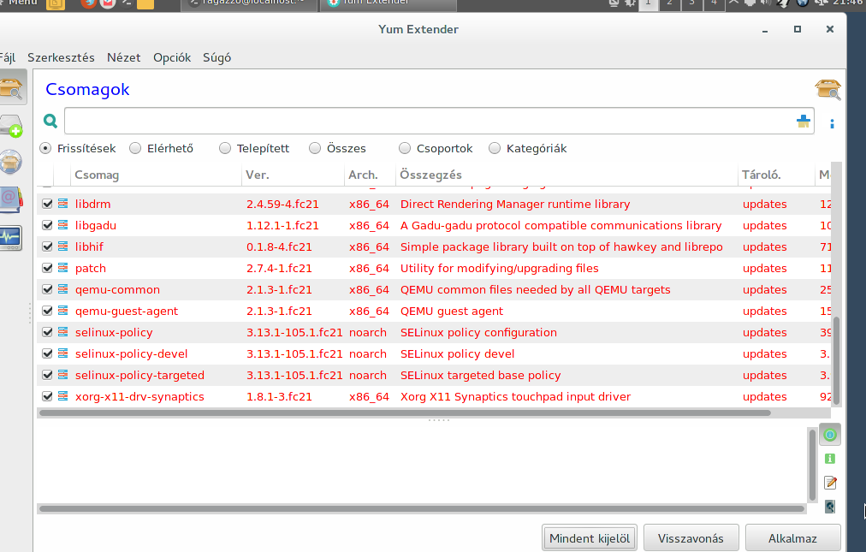Select version 2.4.59-4.fc21 cell
Screen dimensions: 866x552
coord(282,204)
